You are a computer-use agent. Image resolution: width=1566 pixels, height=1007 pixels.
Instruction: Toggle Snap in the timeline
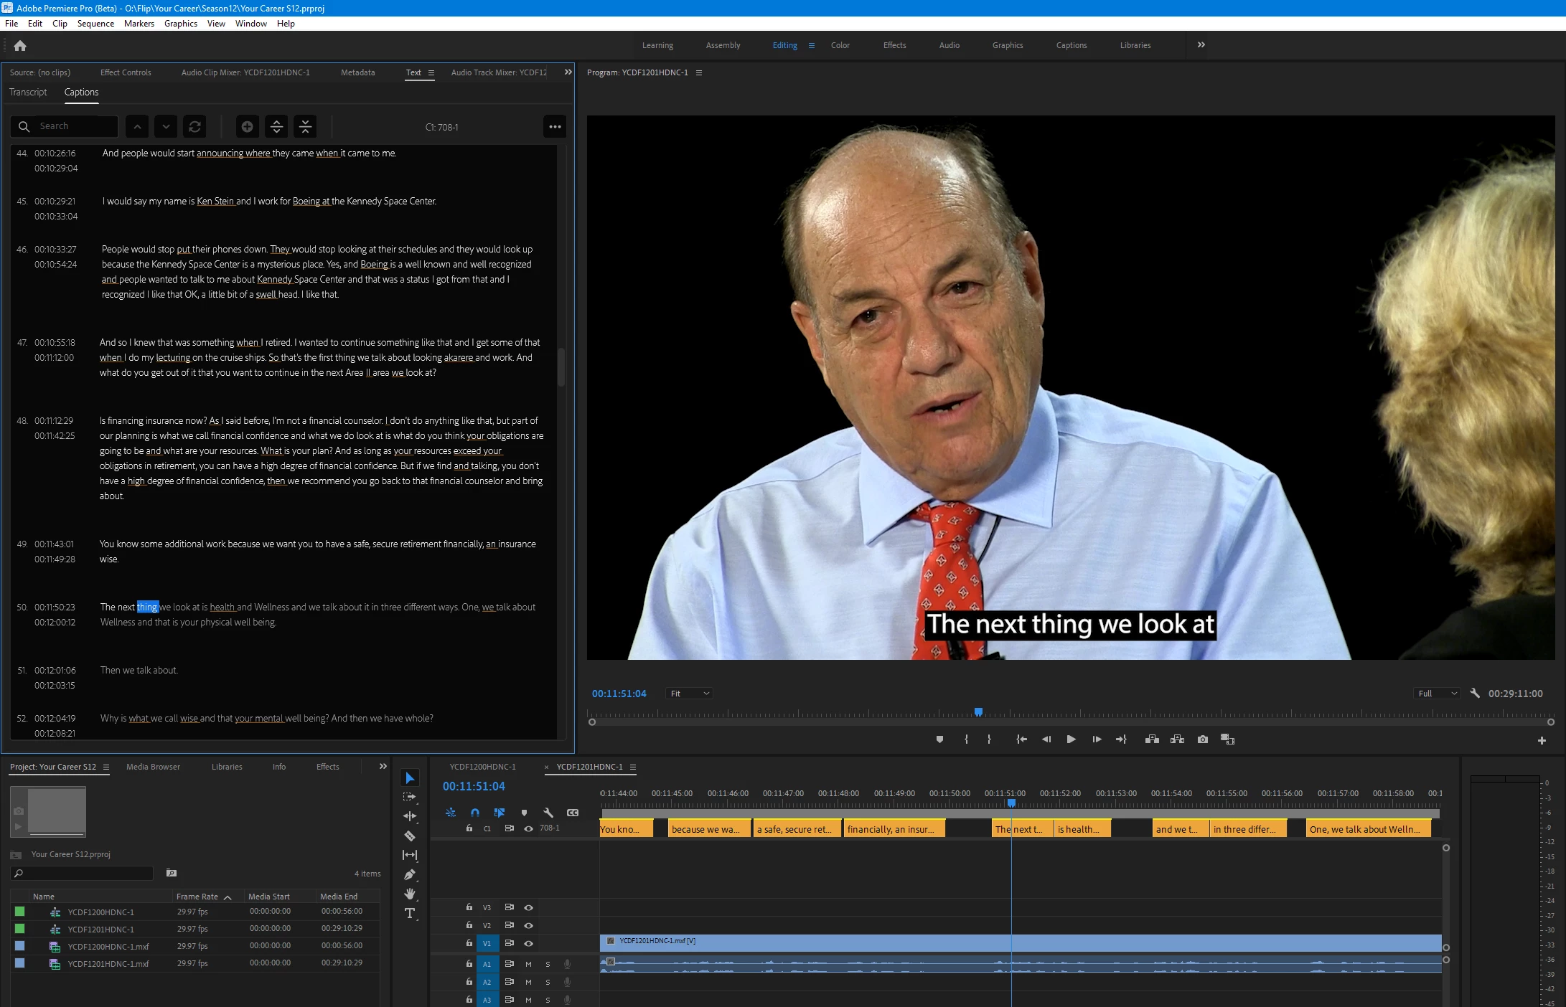474,813
